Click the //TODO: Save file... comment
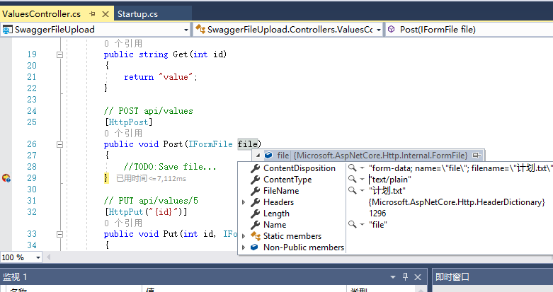This screenshot has width=553, height=292. pyautogui.click(x=170, y=167)
